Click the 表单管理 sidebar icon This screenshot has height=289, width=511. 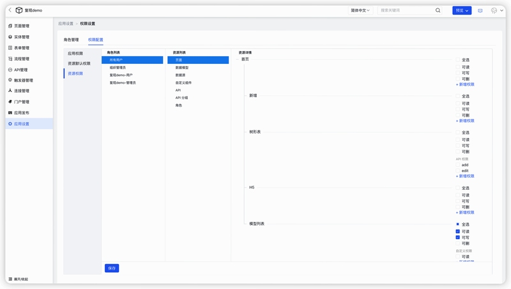tap(10, 47)
